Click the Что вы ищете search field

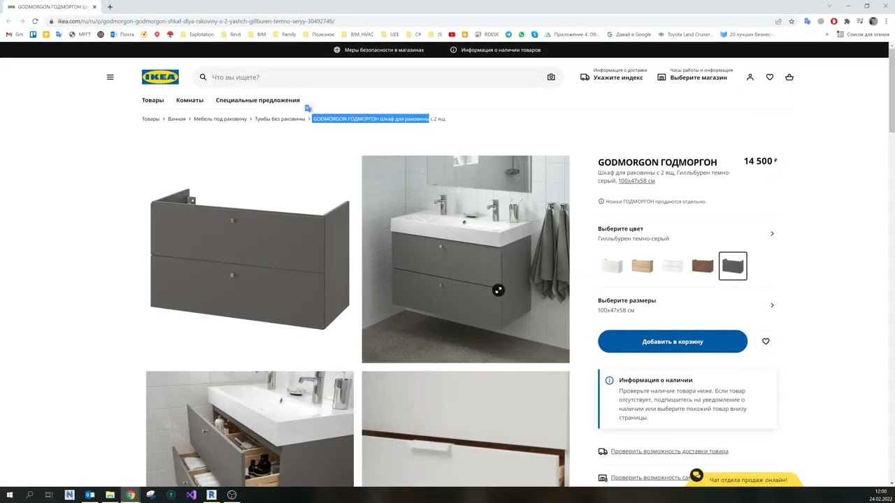point(378,77)
